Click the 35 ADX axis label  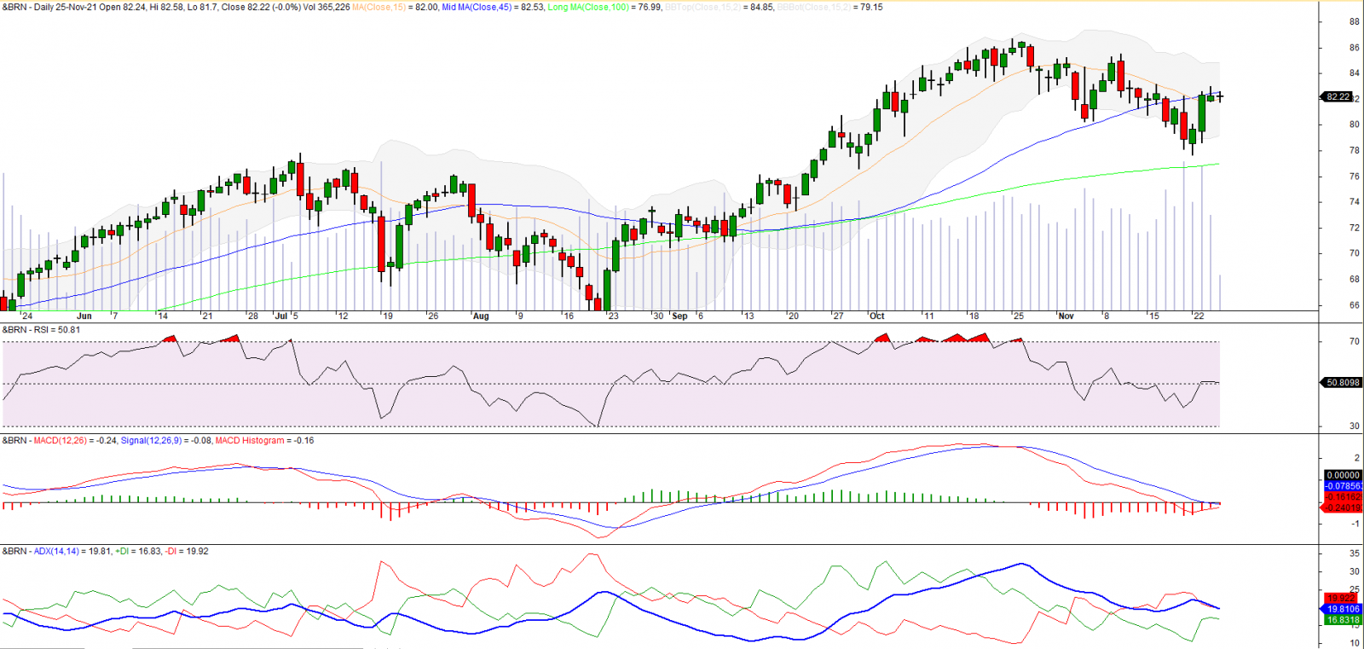pos(1355,553)
